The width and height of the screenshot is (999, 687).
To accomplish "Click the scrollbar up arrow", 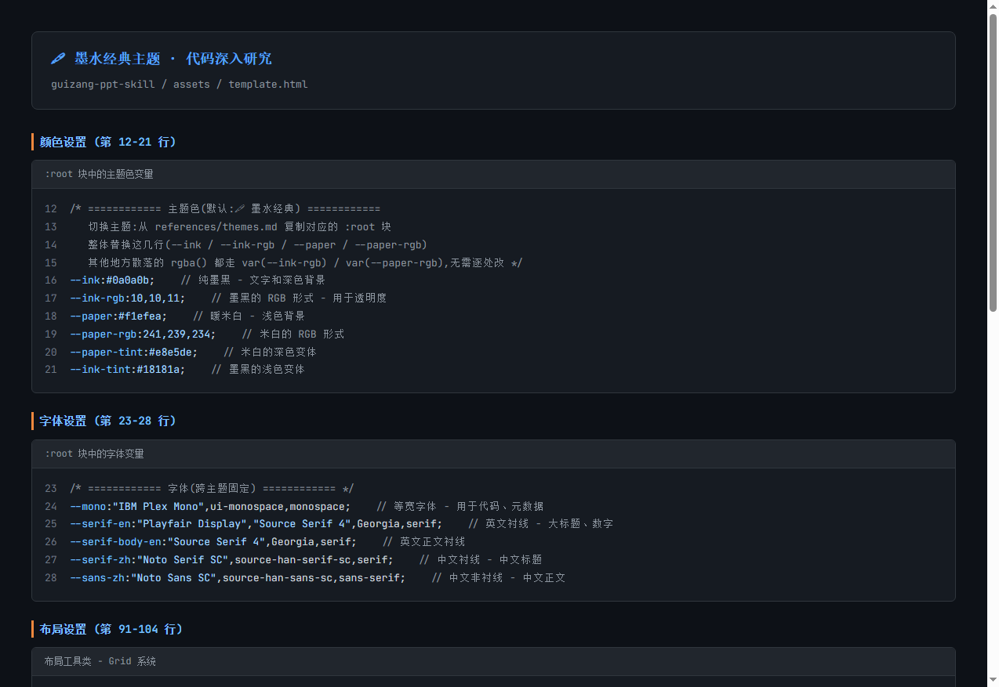I will [x=993, y=6].
